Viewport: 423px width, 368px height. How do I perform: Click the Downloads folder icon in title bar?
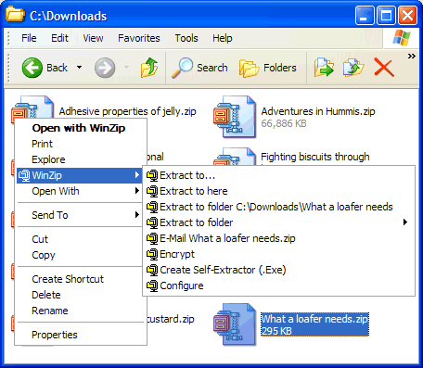click(15, 15)
